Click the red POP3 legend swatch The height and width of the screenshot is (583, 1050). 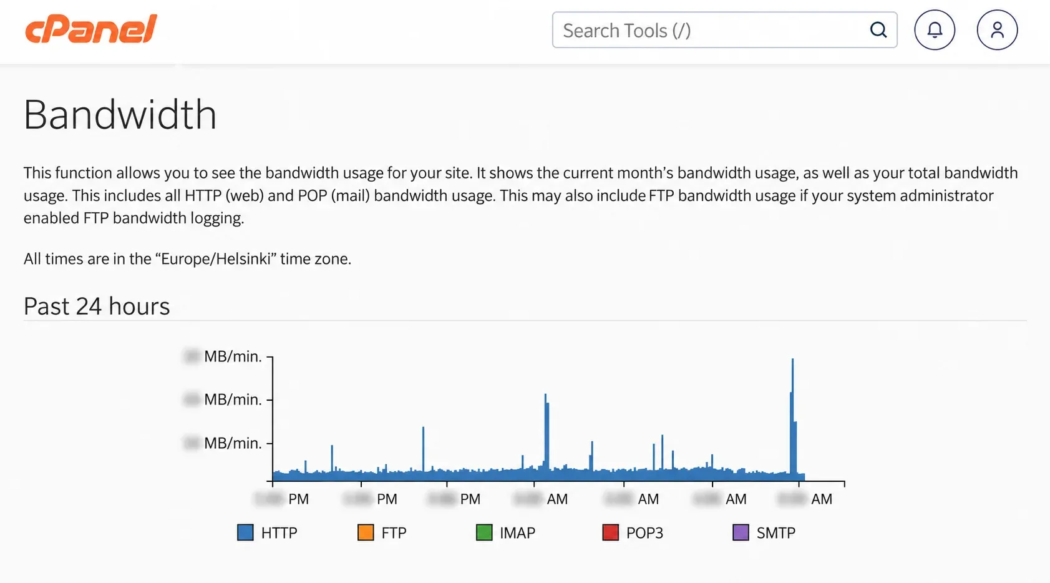611,532
